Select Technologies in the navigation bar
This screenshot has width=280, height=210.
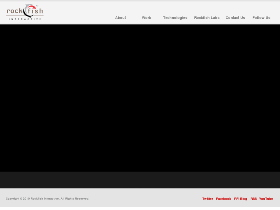(175, 18)
